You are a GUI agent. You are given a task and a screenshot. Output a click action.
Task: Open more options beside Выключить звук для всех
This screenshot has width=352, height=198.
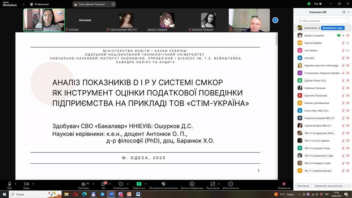pos(348,186)
